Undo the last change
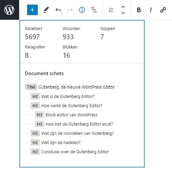 coord(58,10)
